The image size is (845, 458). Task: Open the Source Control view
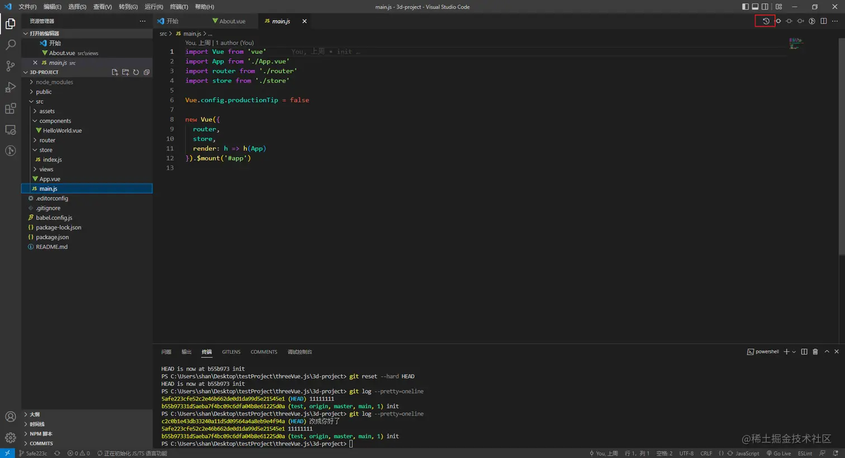point(11,66)
